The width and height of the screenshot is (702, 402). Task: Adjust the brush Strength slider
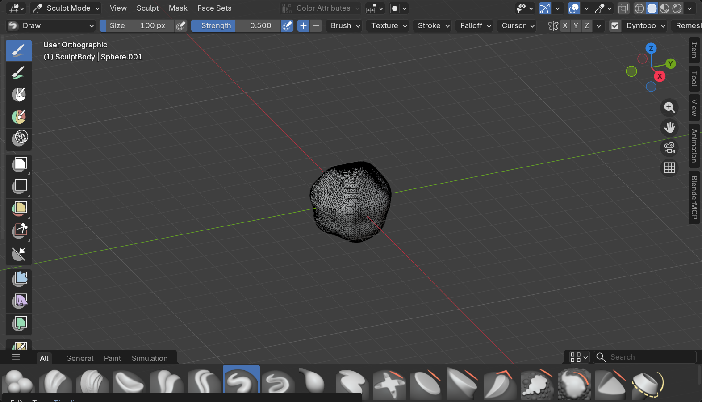236,26
